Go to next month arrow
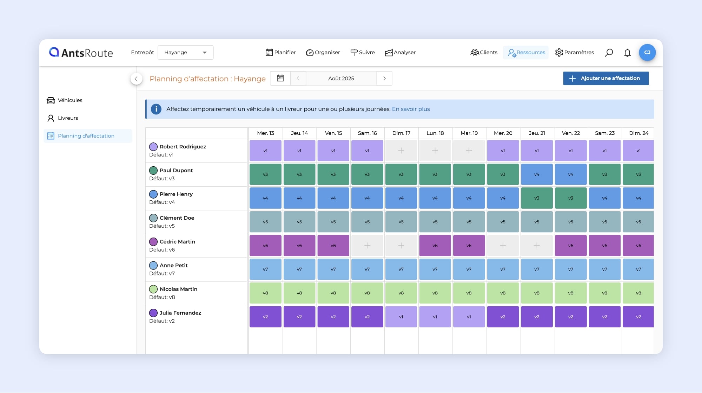702x393 pixels. [x=384, y=78]
